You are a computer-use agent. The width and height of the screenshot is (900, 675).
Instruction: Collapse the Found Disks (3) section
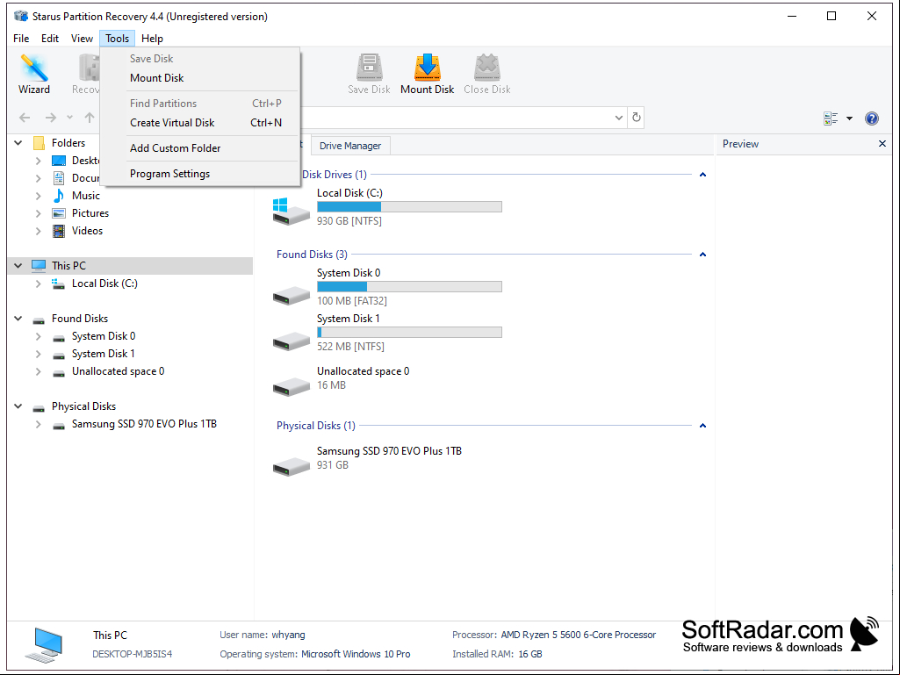702,255
